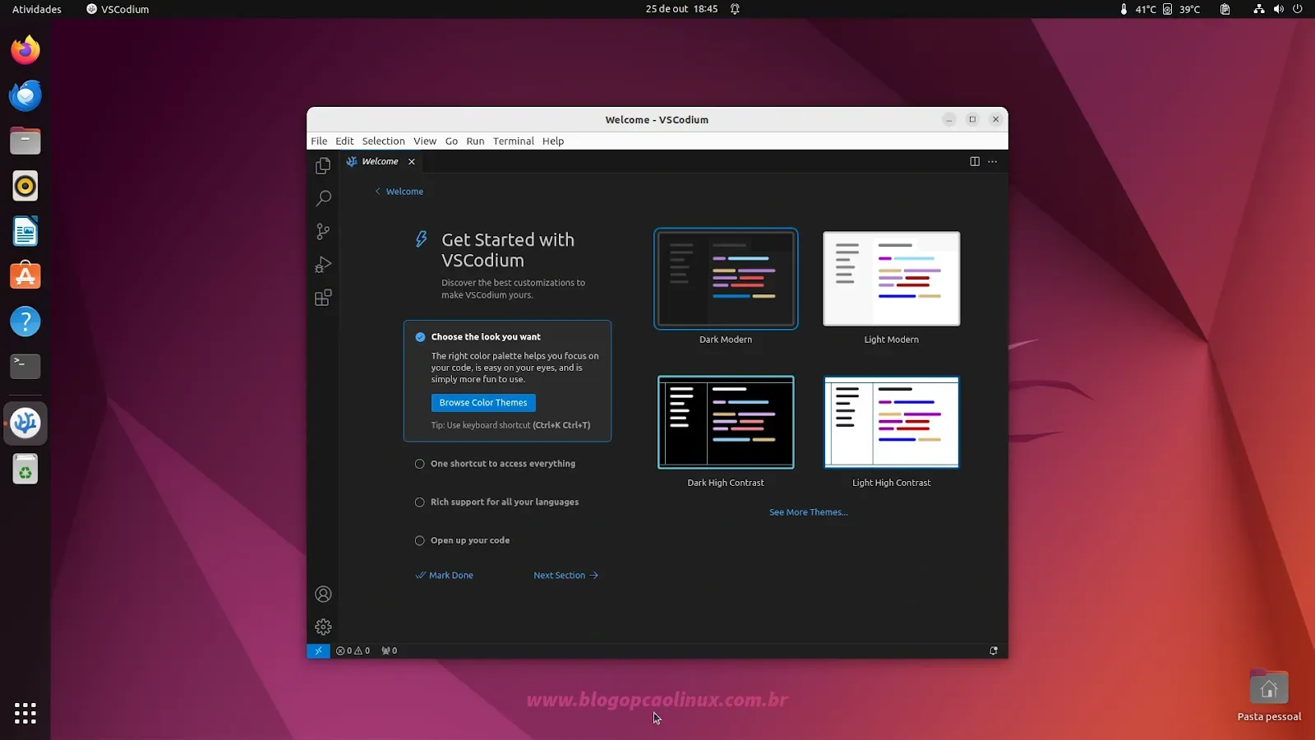Choose the Dark High Contrast theme thumbnail
Viewport: 1315px width, 740px height.
tap(726, 422)
